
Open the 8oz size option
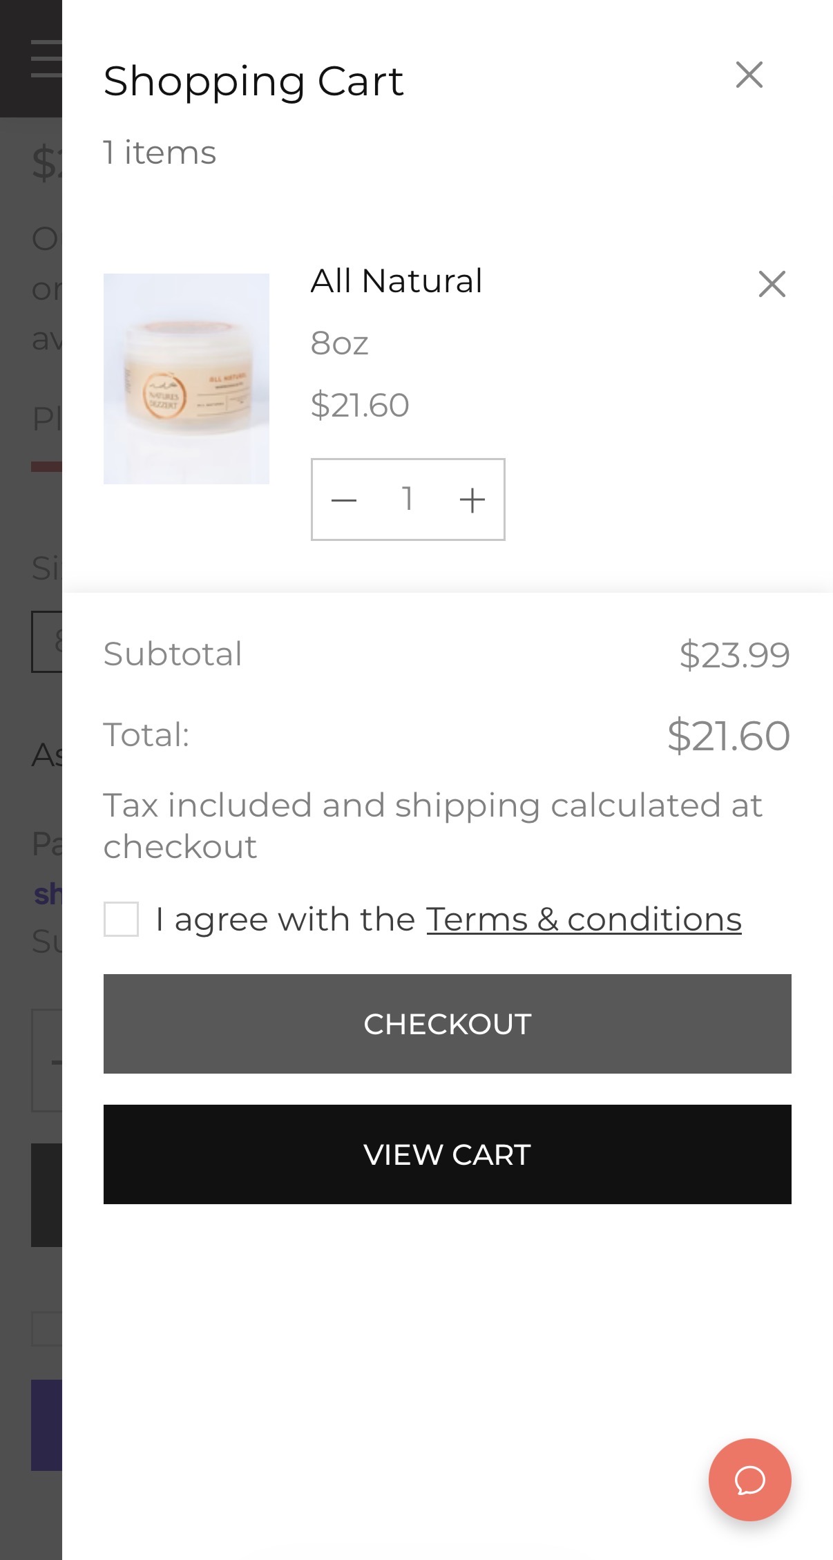coord(340,343)
